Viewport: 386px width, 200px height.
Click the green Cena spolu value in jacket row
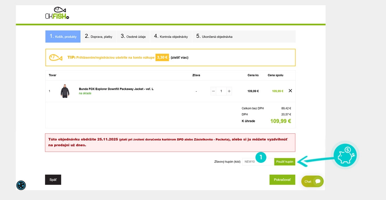(x=278, y=91)
